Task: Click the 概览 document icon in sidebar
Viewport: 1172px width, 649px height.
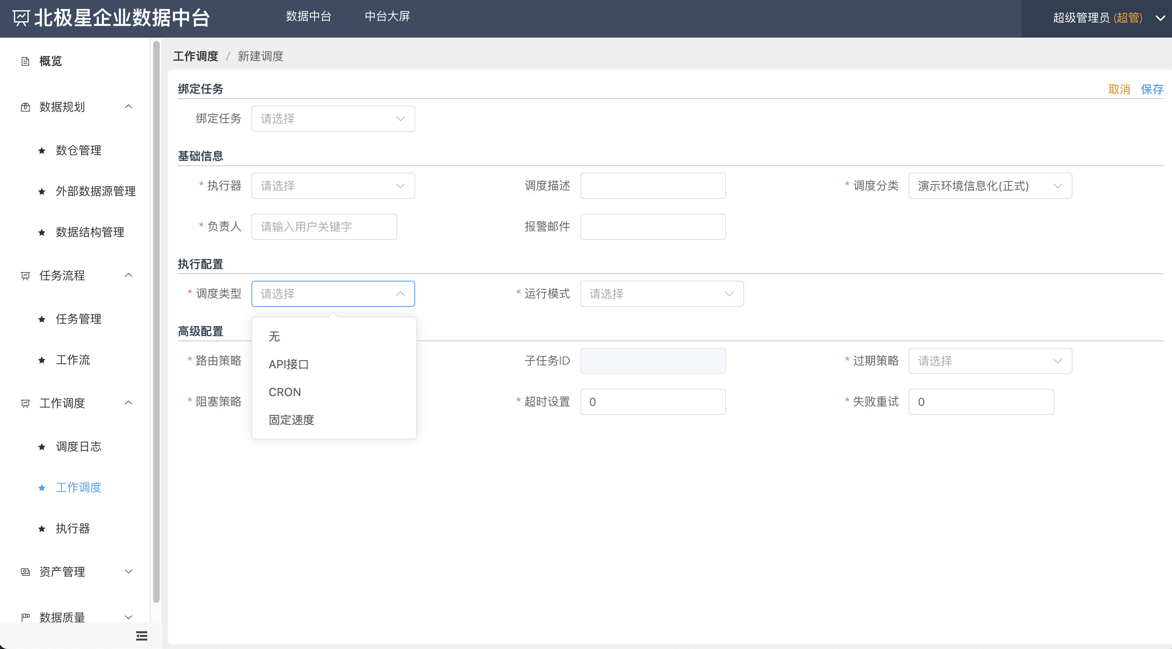Action: click(x=25, y=61)
